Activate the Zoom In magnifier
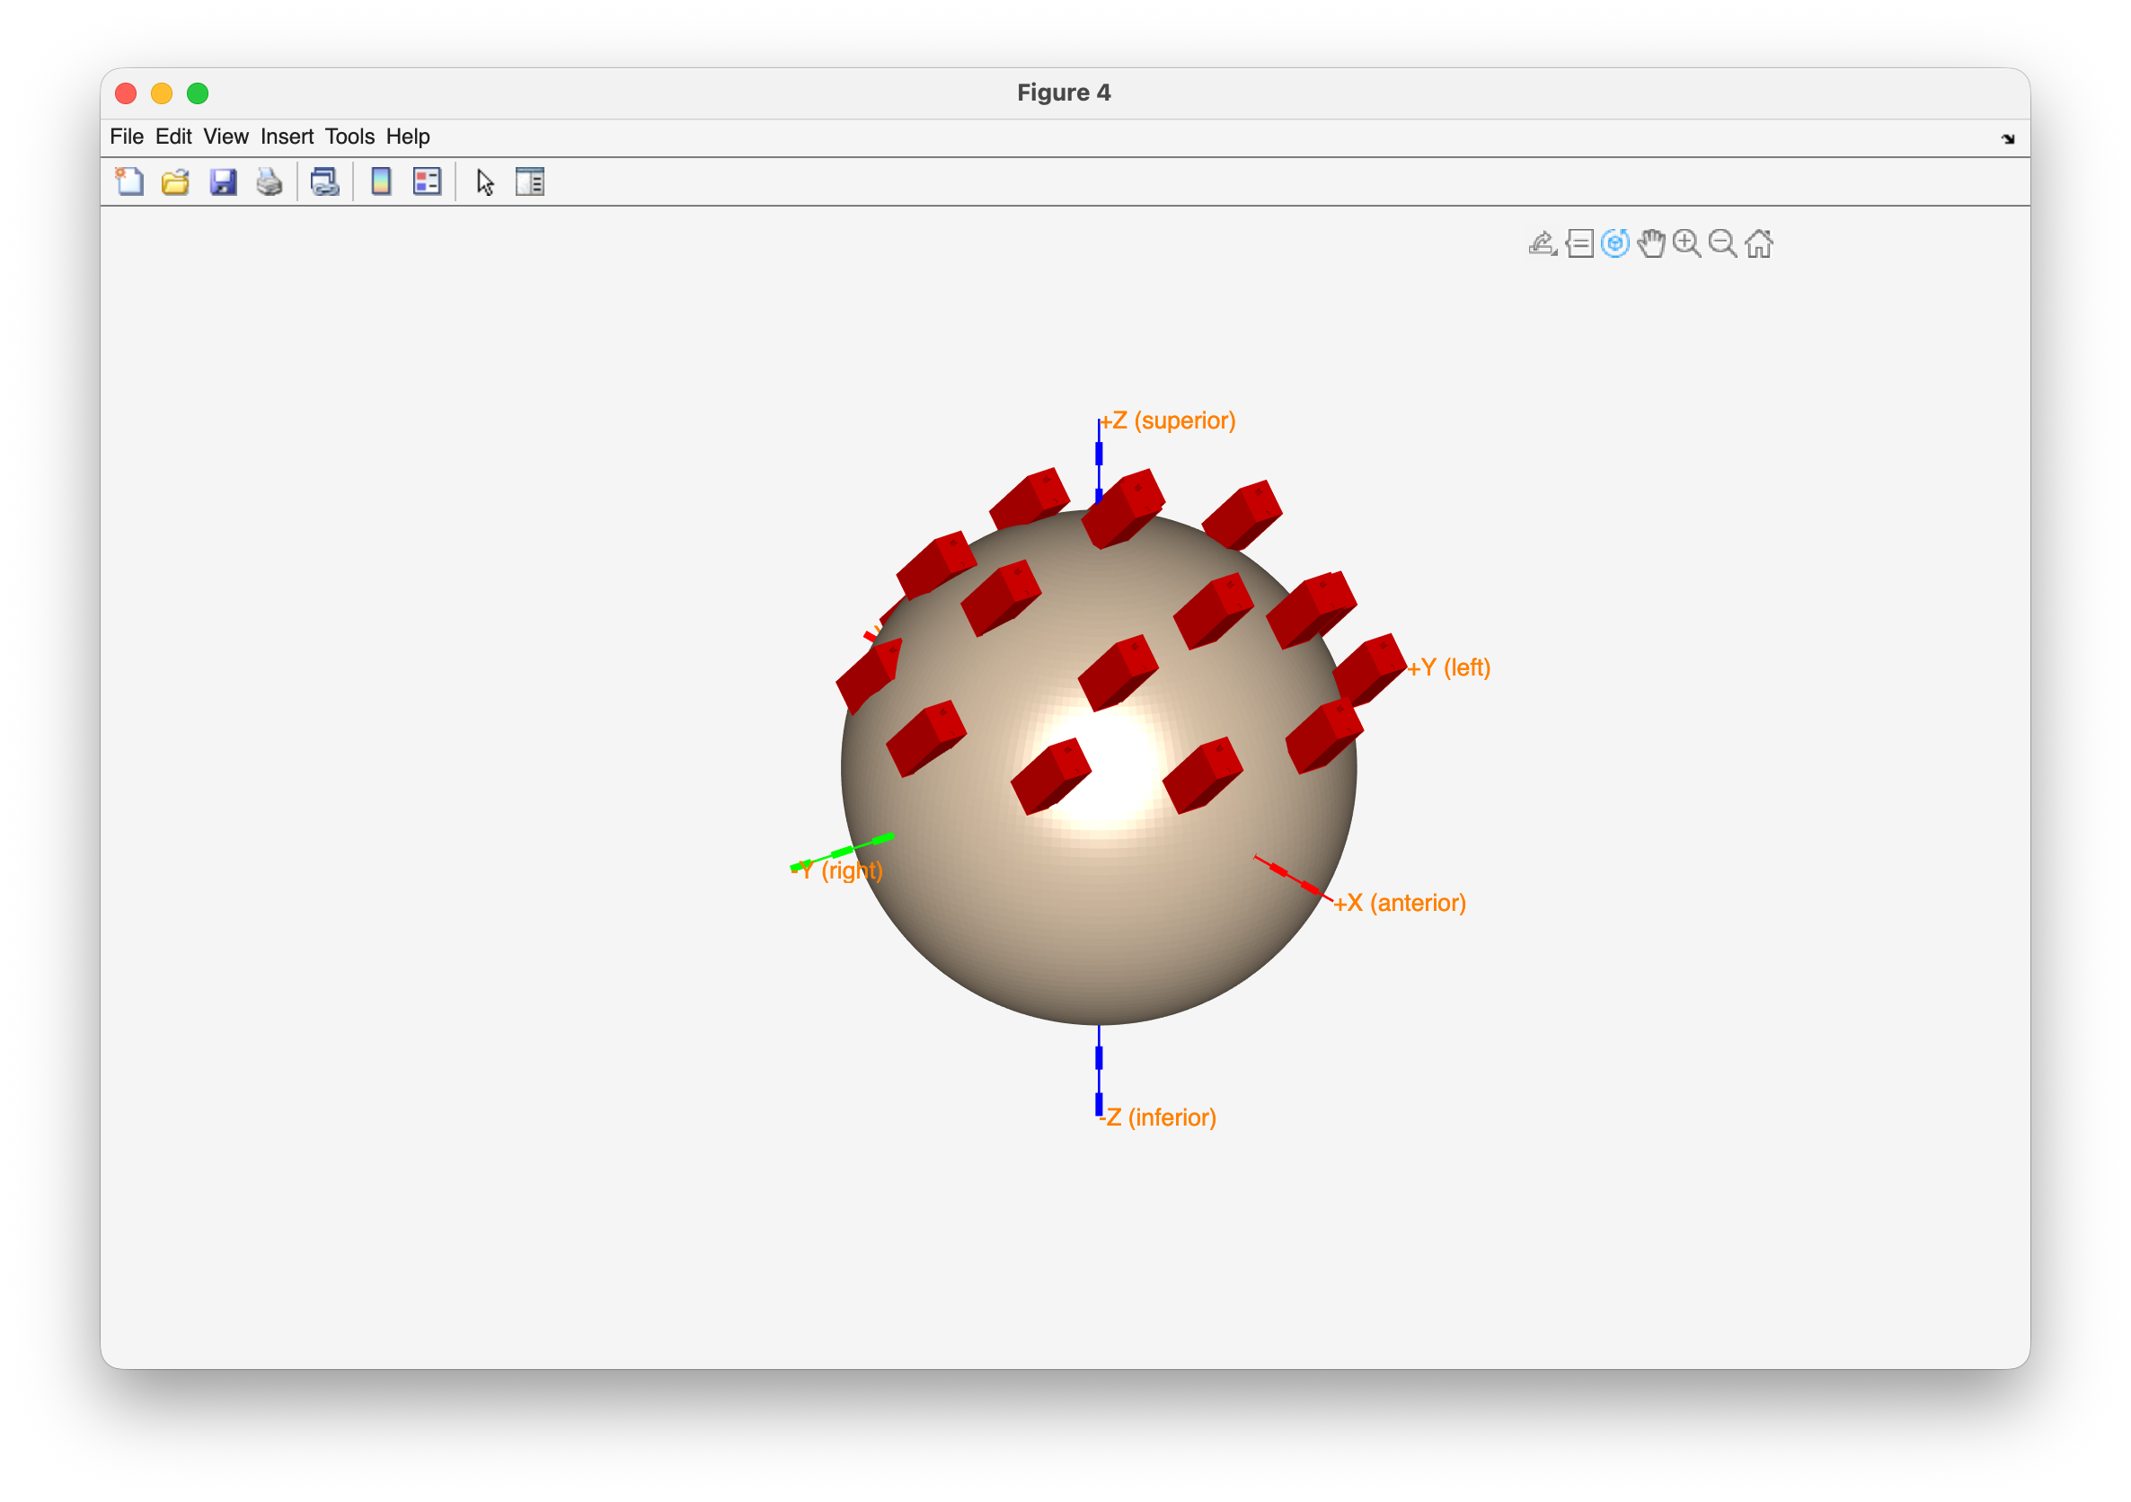The image size is (2131, 1502). click(1686, 244)
